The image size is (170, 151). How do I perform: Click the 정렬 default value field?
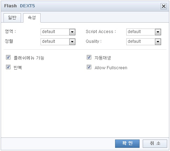(55, 42)
